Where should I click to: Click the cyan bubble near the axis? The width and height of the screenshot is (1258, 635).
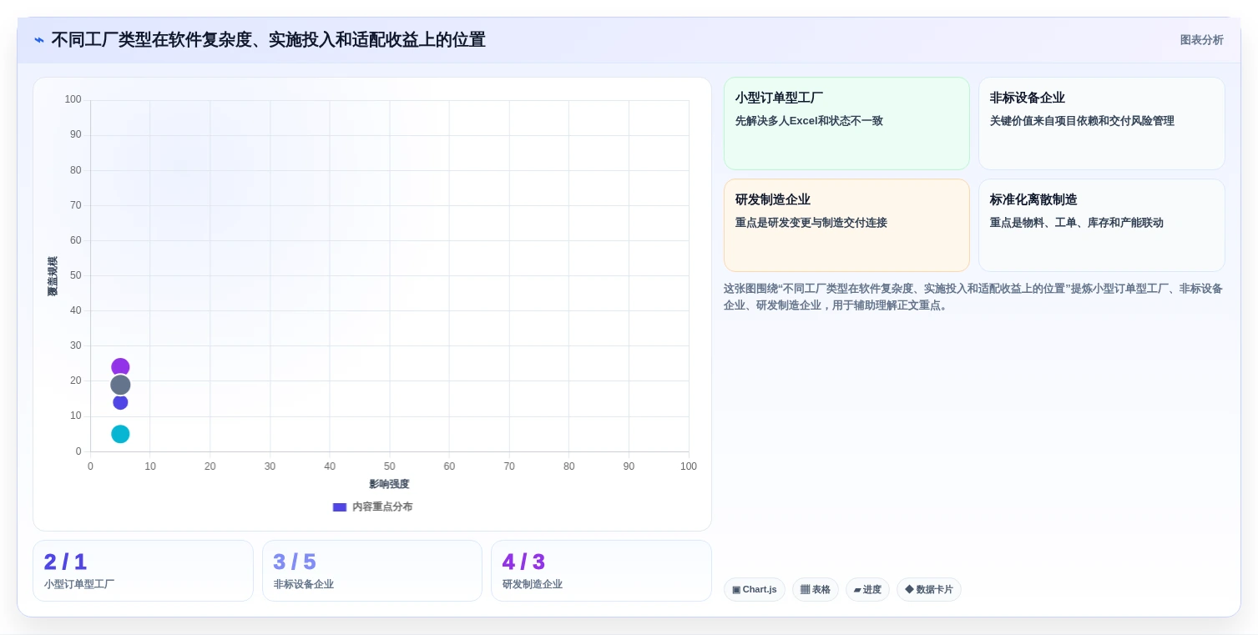pyautogui.click(x=120, y=434)
